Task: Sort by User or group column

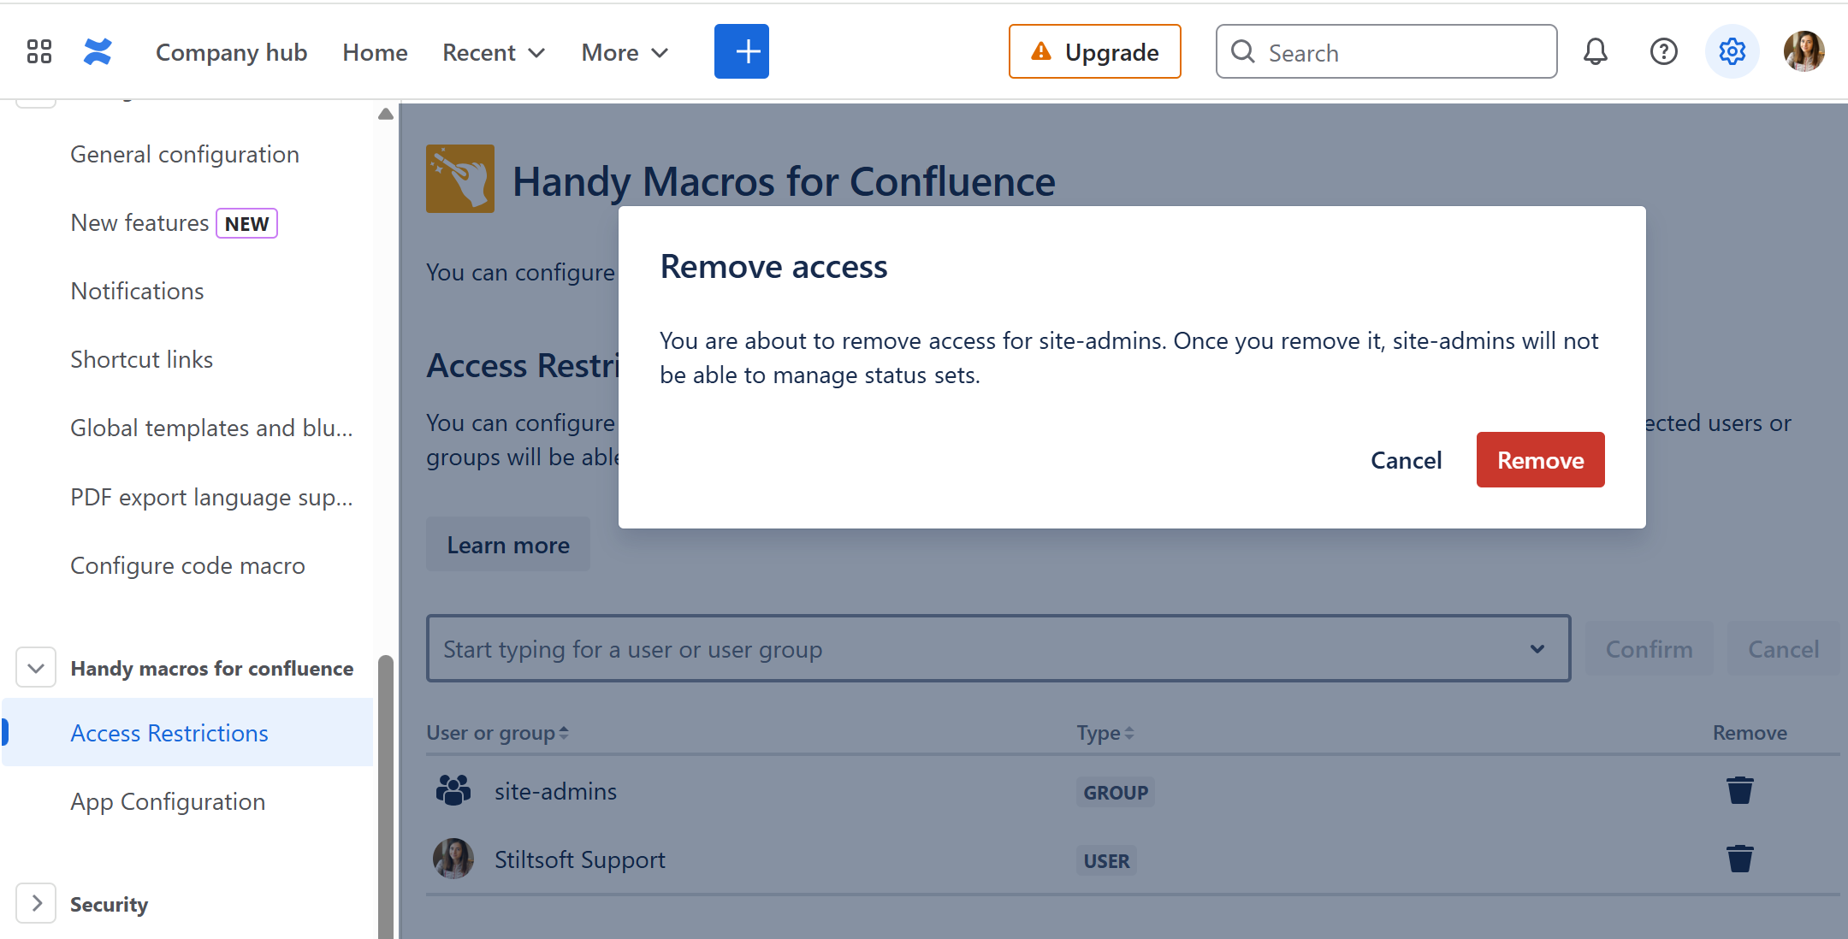Action: point(497,733)
